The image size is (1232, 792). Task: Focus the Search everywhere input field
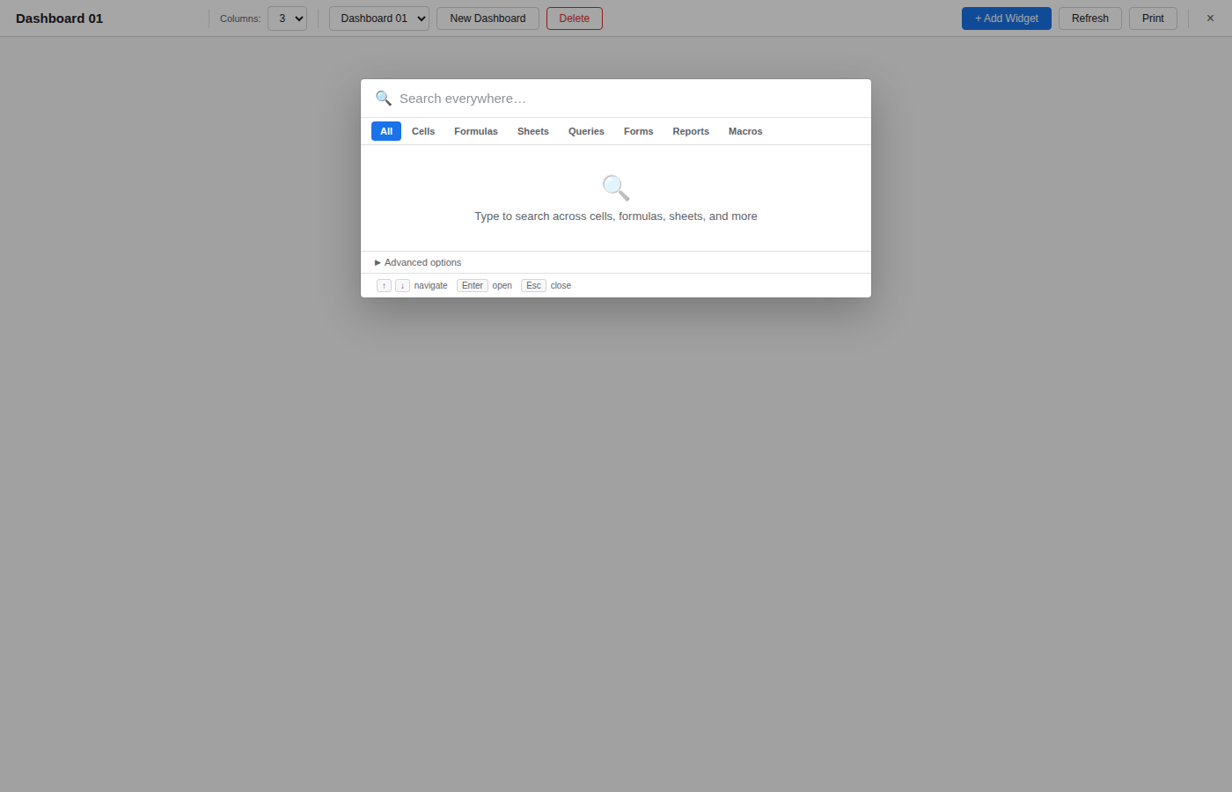point(629,99)
